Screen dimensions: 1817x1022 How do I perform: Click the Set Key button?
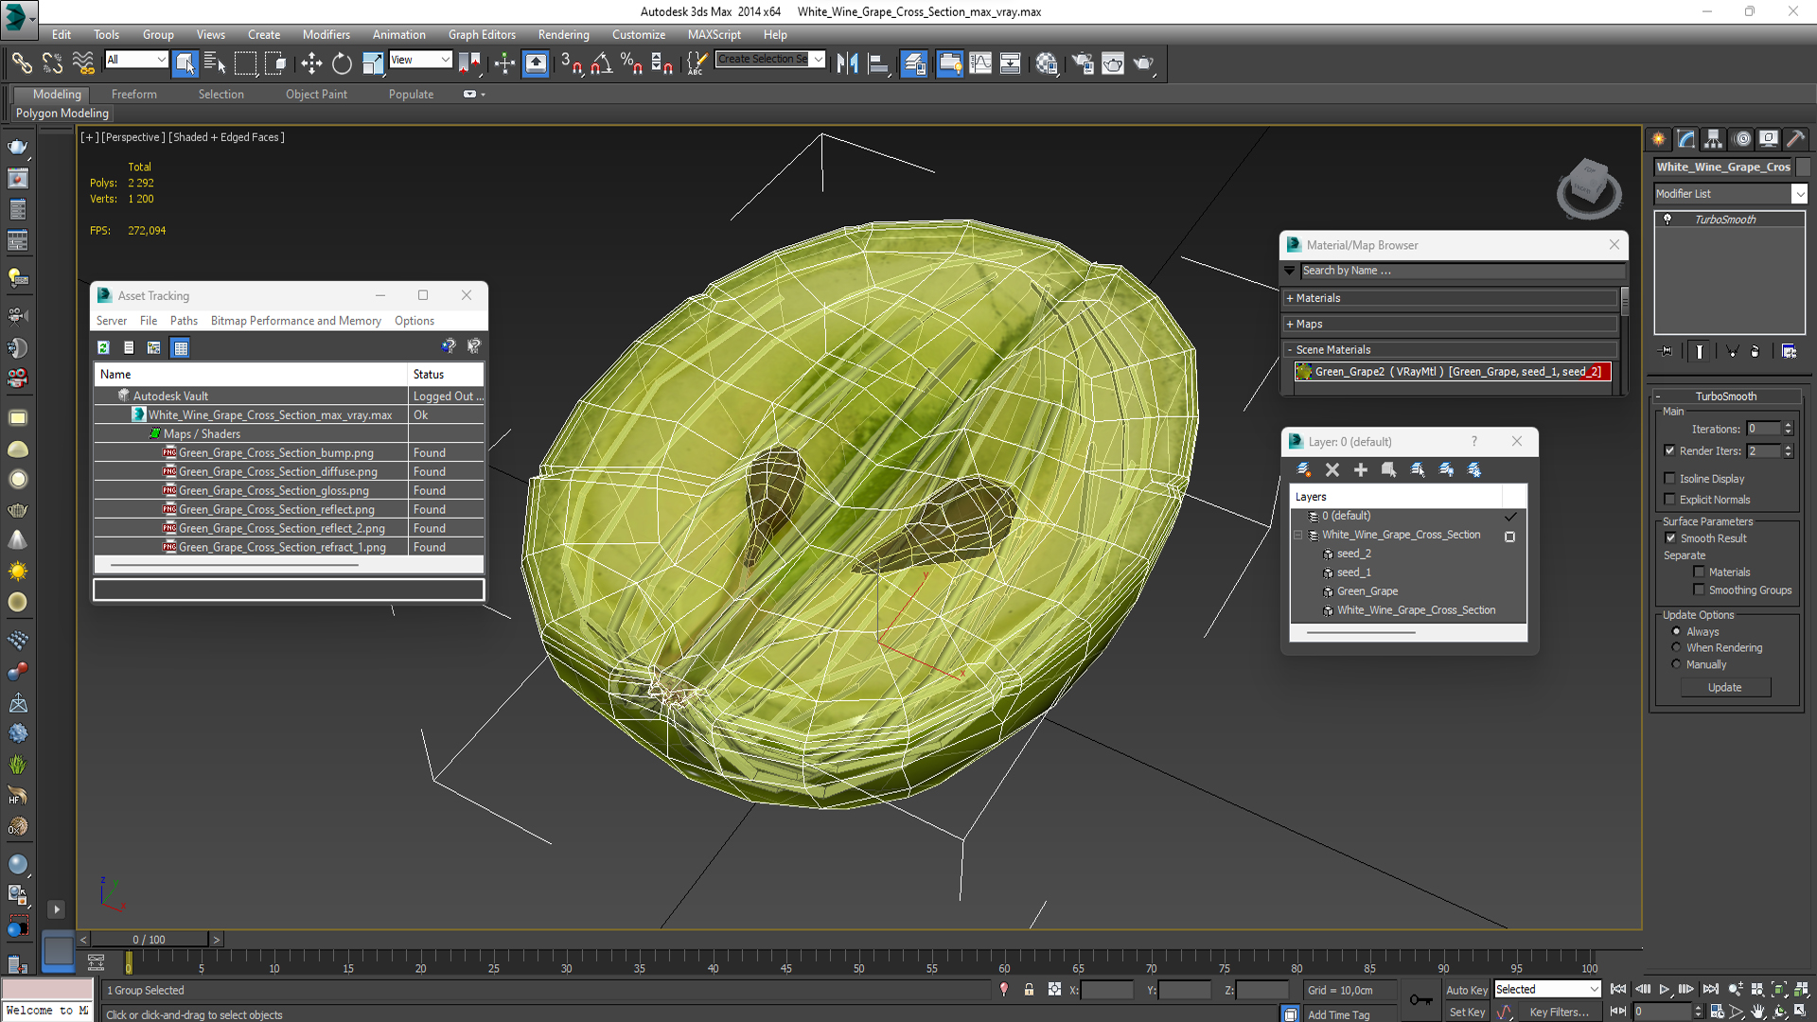(x=1467, y=1013)
